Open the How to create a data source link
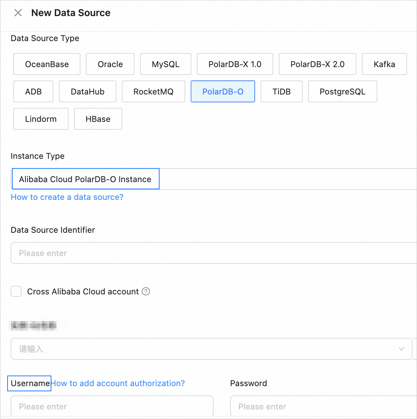Viewport: 417px width, 419px height. click(67, 197)
